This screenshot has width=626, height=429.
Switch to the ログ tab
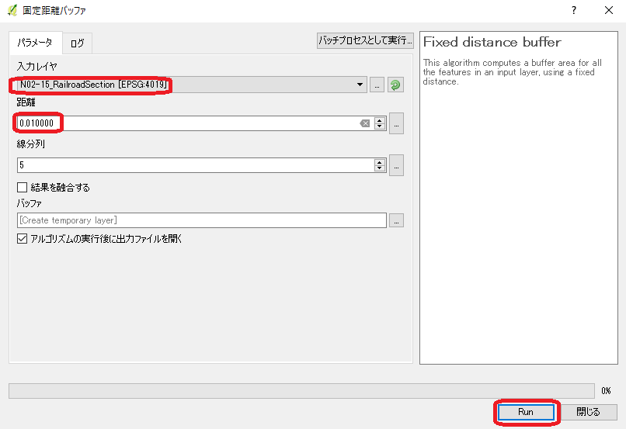pyautogui.click(x=78, y=43)
